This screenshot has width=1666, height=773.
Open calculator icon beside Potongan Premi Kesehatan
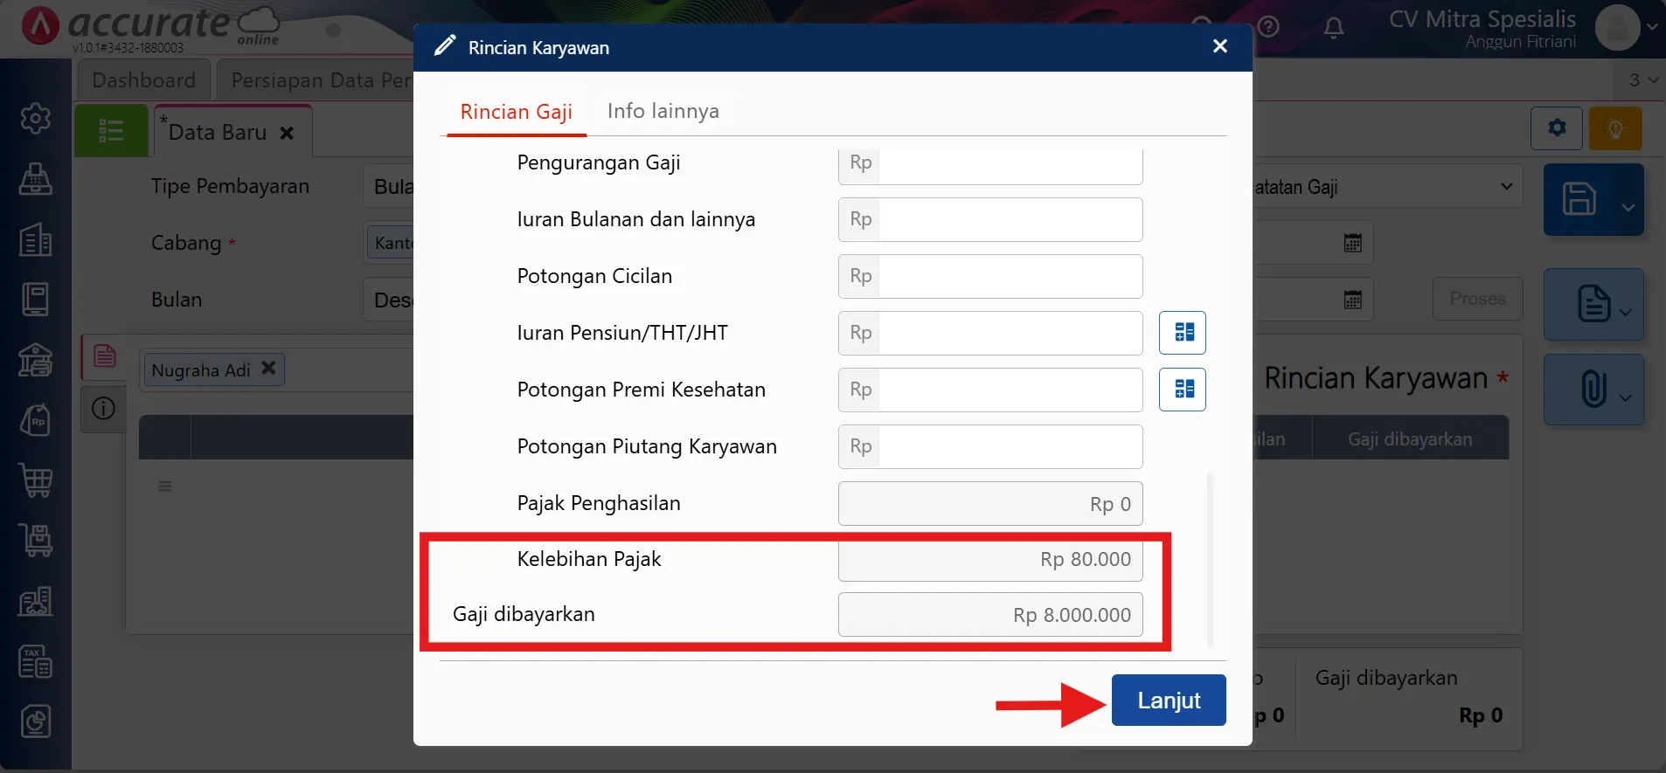[1183, 390]
